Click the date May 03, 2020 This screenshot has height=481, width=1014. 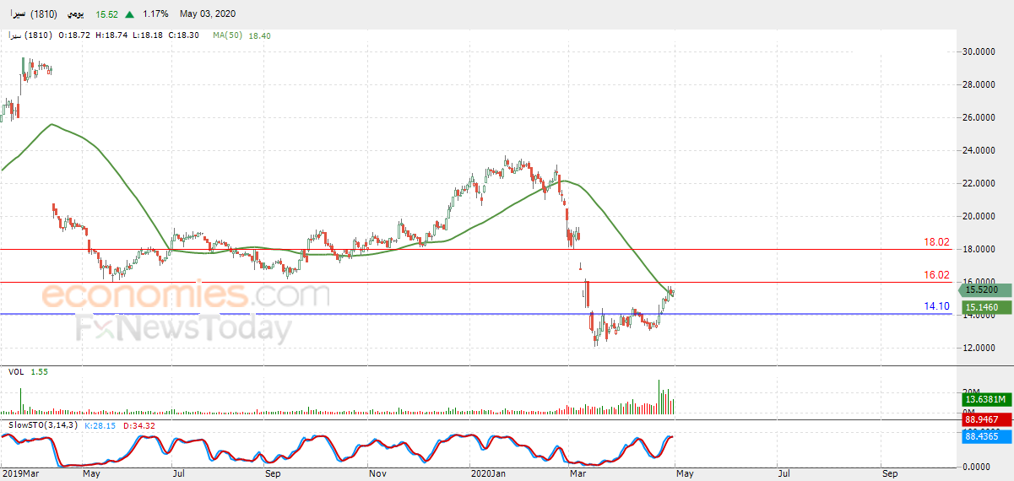(208, 14)
